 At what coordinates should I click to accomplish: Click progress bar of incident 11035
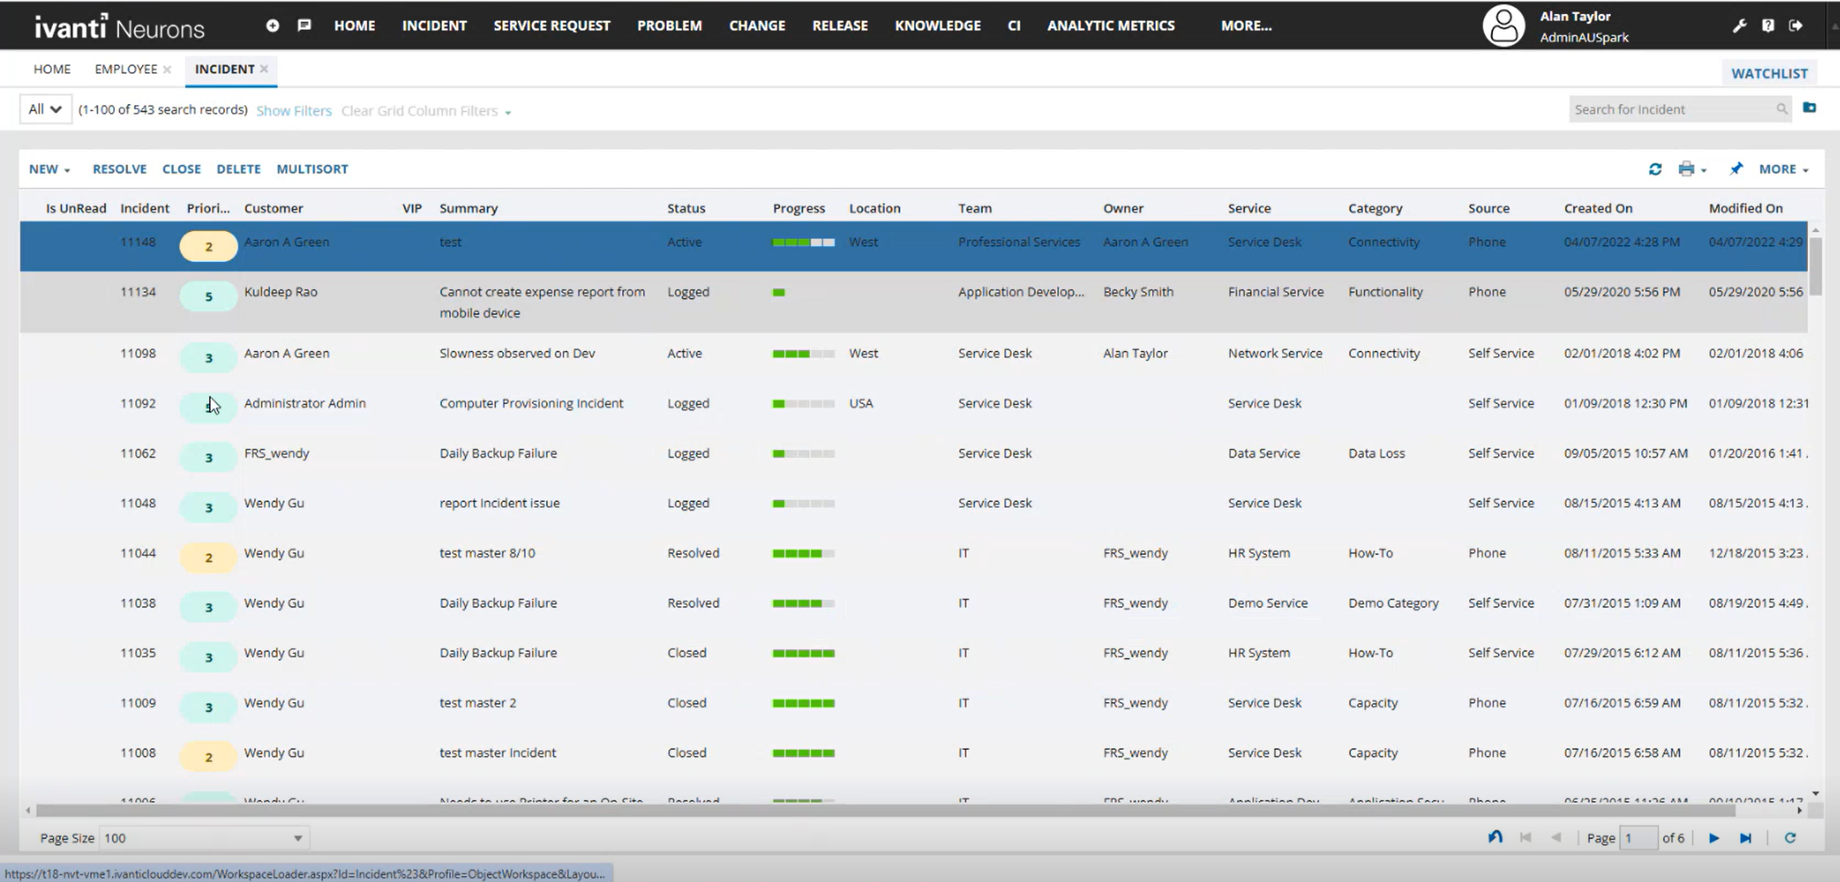click(x=803, y=653)
